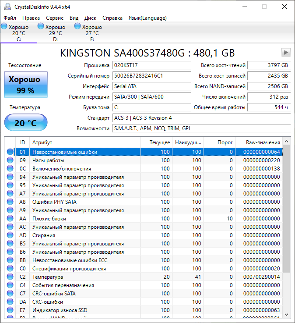Open the Правка menu
The height and width of the screenshot is (323, 295).
[x=31, y=18]
